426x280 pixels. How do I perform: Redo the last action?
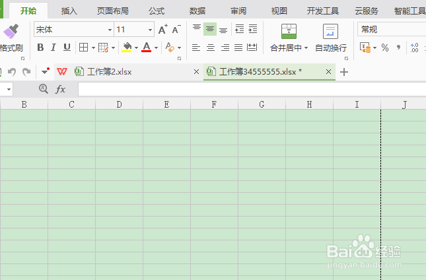[x=26, y=72]
